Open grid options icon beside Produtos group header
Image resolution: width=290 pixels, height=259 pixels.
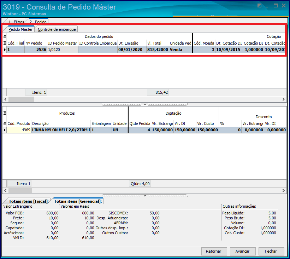[x=5, y=113]
